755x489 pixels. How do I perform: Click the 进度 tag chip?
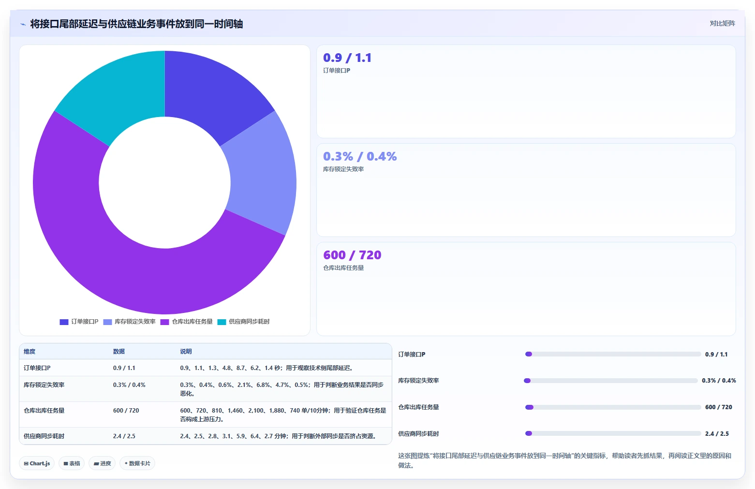pos(102,463)
